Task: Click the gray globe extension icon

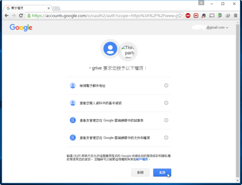Action: click(227, 15)
